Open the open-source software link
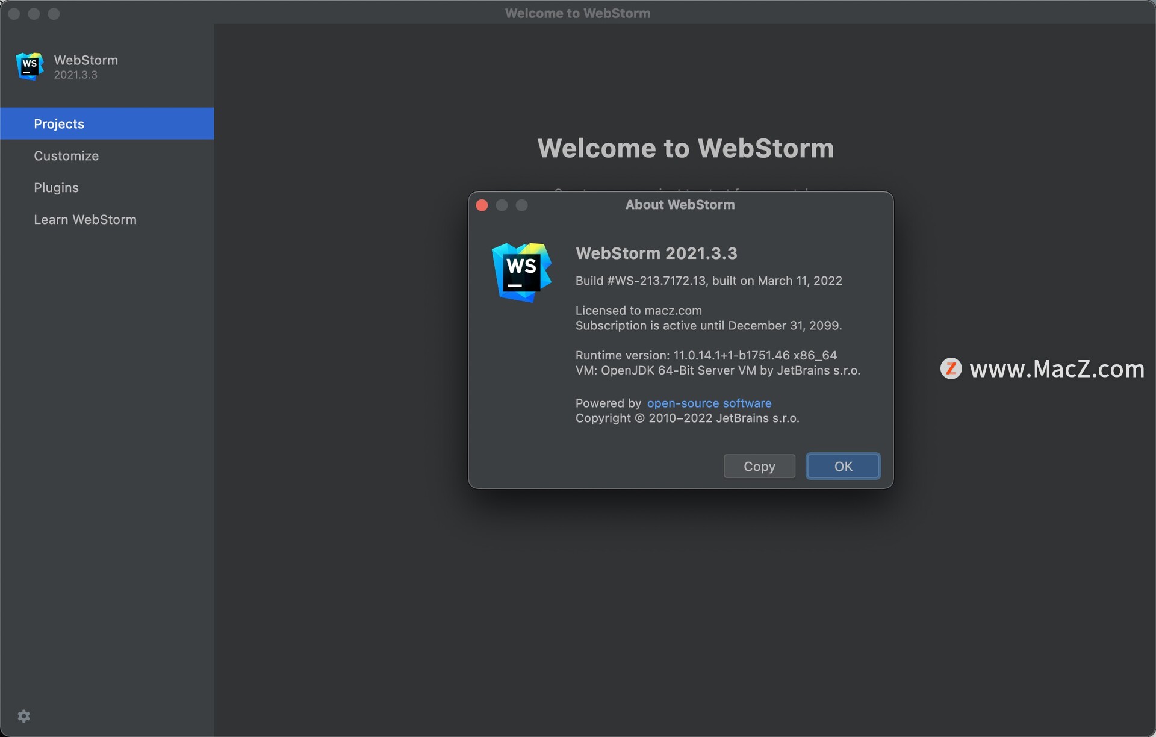The height and width of the screenshot is (737, 1156). (709, 403)
